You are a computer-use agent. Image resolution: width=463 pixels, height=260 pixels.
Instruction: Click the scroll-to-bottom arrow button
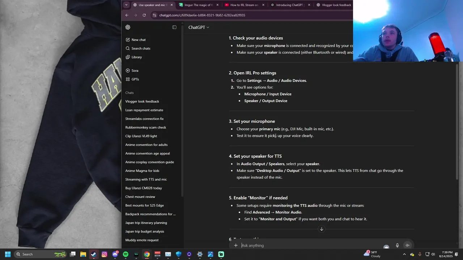pyautogui.click(x=322, y=229)
